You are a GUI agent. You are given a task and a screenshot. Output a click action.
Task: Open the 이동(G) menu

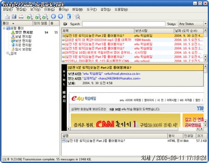[x=49, y=10]
